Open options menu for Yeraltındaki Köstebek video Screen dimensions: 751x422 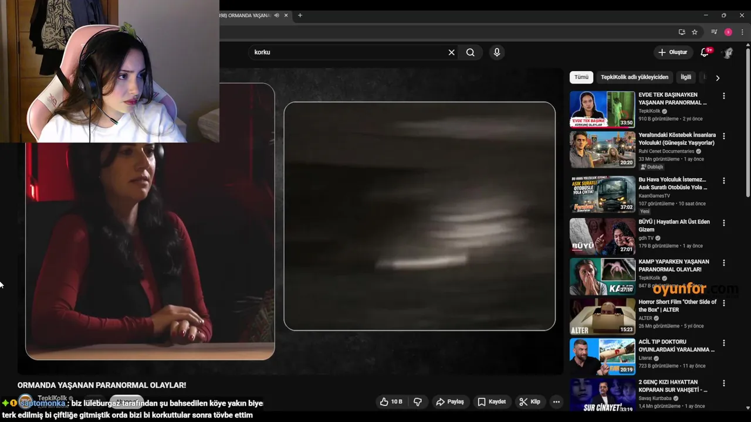(723, 136)
